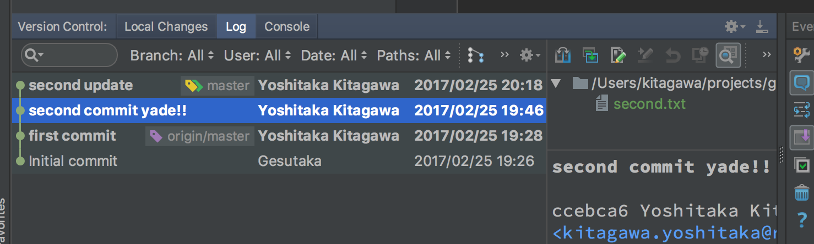Click the IntelliSort graph icon
The height and width of the screenshot is (244, 814).
475,55
